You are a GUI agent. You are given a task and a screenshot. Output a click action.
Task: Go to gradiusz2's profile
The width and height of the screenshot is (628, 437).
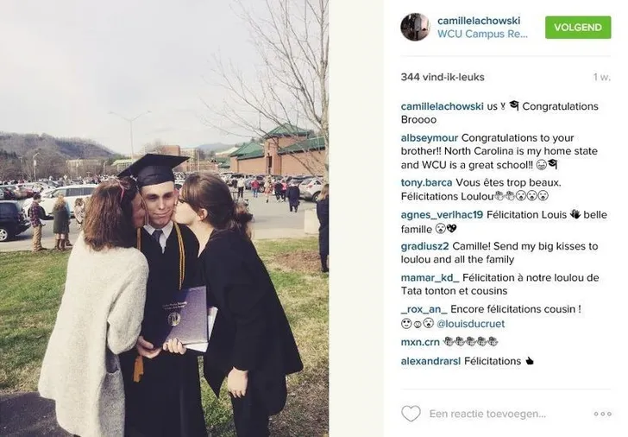pyautogui.click(x=425, y=246)
